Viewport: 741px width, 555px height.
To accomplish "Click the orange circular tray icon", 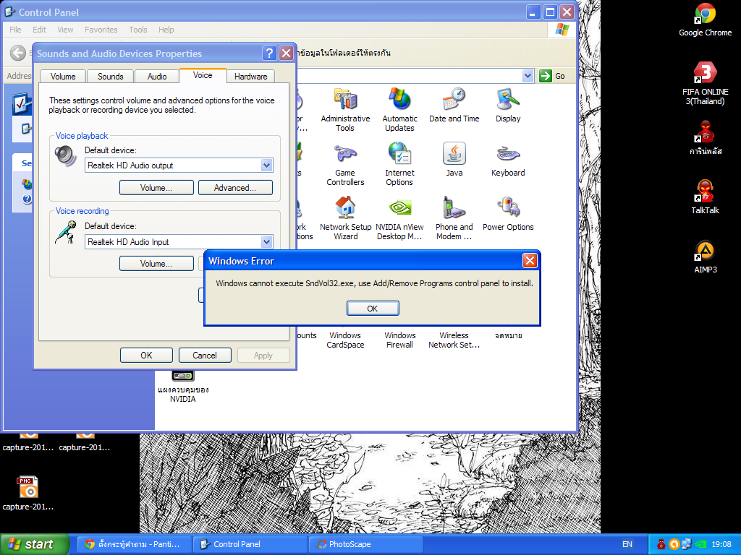I will coord(674,544).
